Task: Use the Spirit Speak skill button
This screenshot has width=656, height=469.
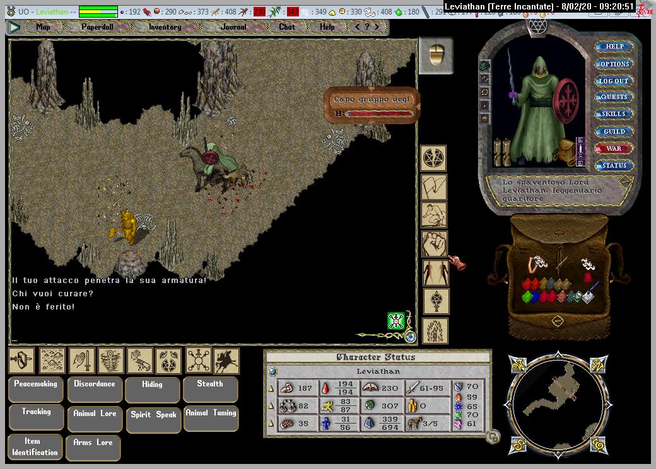Action: click(x=153, y=420)
